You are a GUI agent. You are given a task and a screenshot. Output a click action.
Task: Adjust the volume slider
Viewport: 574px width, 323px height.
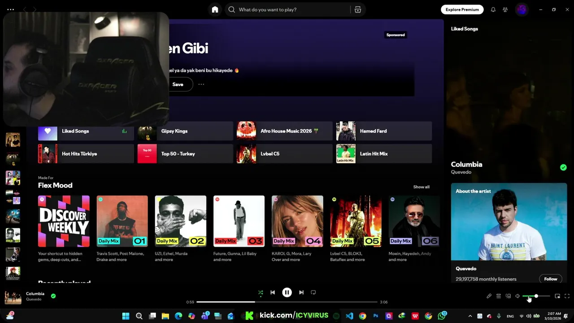536,296
